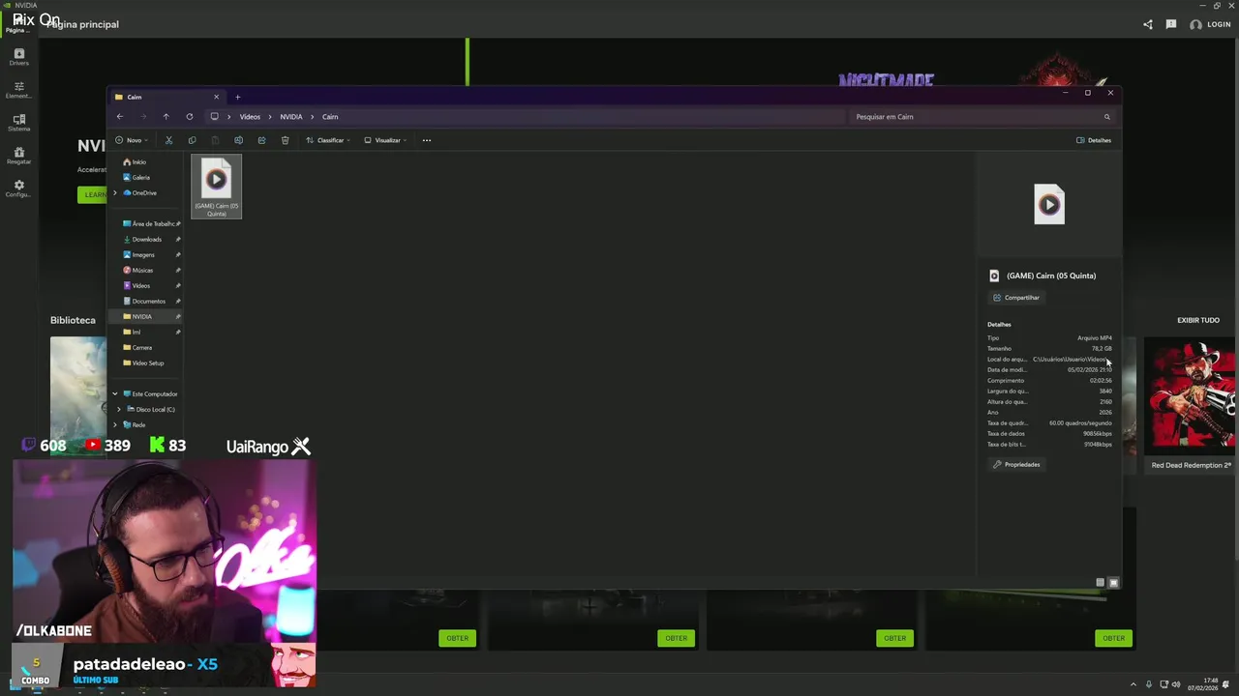
Task: Click LOGIN in NVIDIA app header
Action: [x=1211, y=24]
